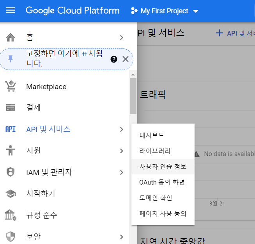Click the 'No data is available' text
This screenshot has width=255, height=244.
[230, 154]
